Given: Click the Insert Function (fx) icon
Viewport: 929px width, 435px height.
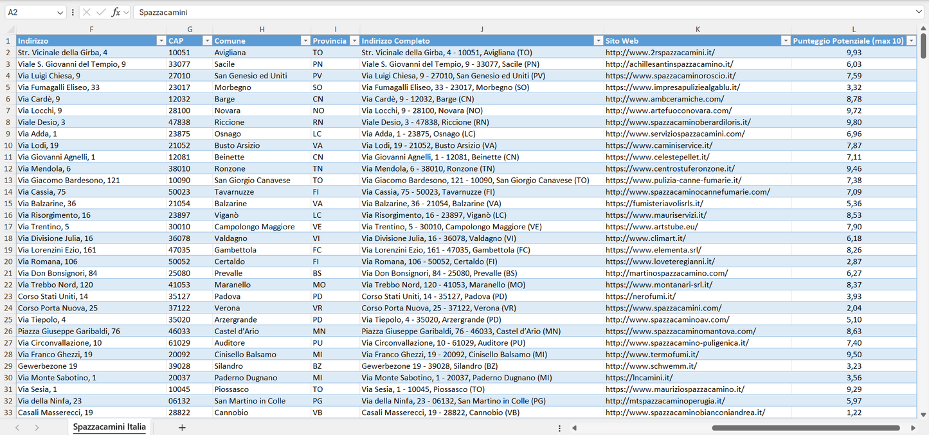Looking at the screenshot, I should 116,12.
